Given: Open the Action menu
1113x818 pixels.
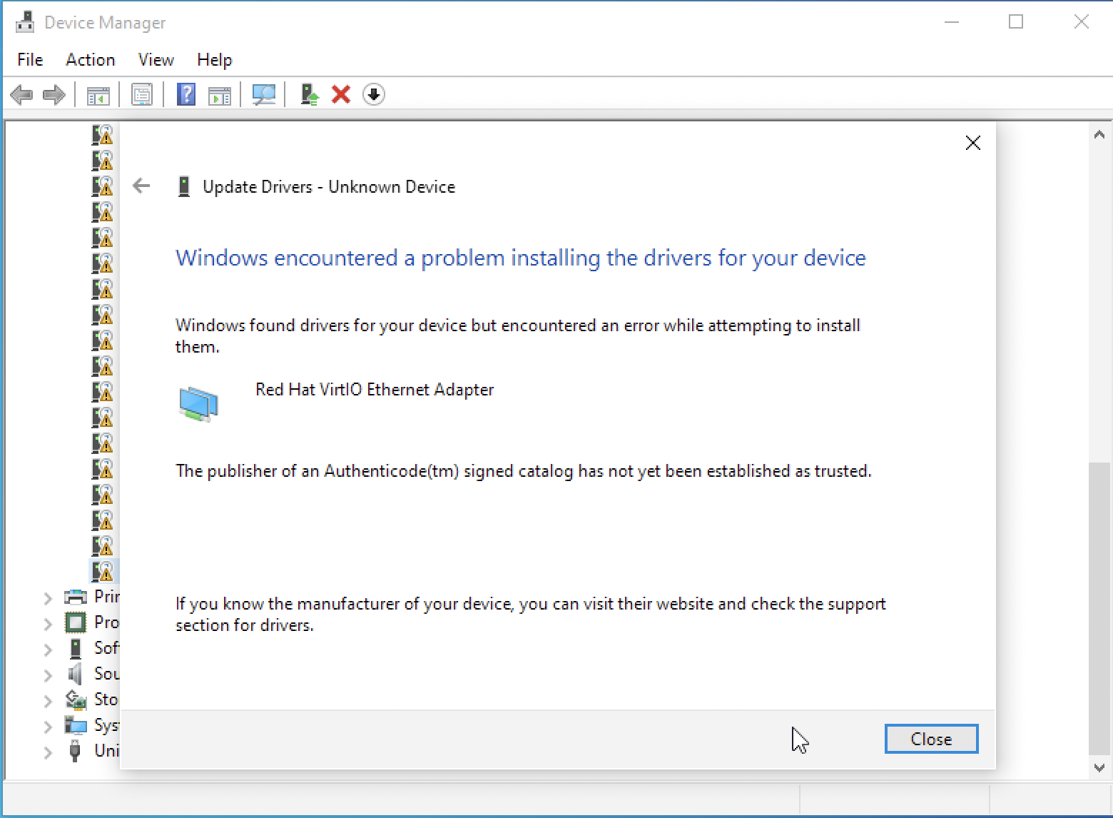Looking at the screenshot, I should pyautogui.click(x=91, y=59).
